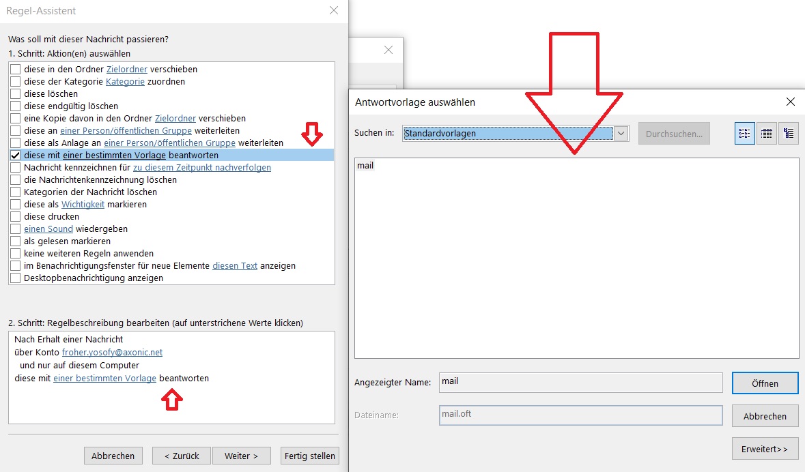Image resolution: width=805 pixels, height=472 pixels.
Task: Check 'diese als Anlage an' forwarding box
Action: 16,143
